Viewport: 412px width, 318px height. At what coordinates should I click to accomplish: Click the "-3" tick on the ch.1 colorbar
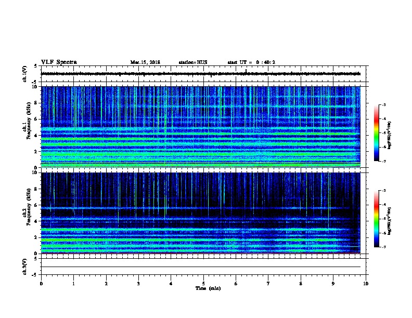click(x=383, y=105)
